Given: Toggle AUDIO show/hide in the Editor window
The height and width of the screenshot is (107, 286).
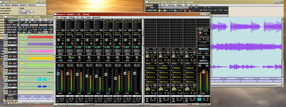Looking at the screenshot, I should 20,32.
